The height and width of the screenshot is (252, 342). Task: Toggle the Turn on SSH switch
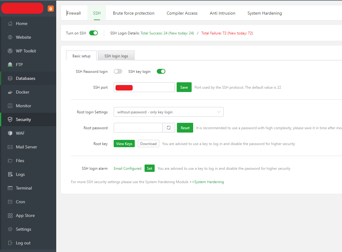click(x=94, y=33)
